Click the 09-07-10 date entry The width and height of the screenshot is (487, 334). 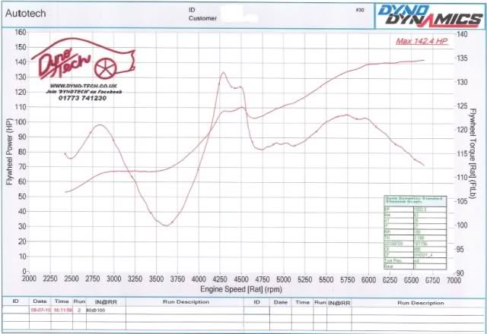click(x=39, y=310)
